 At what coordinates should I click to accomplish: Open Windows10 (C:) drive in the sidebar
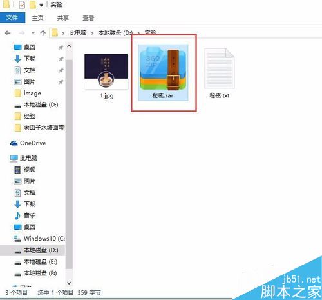pyautogui.click(x=39, y=239)
